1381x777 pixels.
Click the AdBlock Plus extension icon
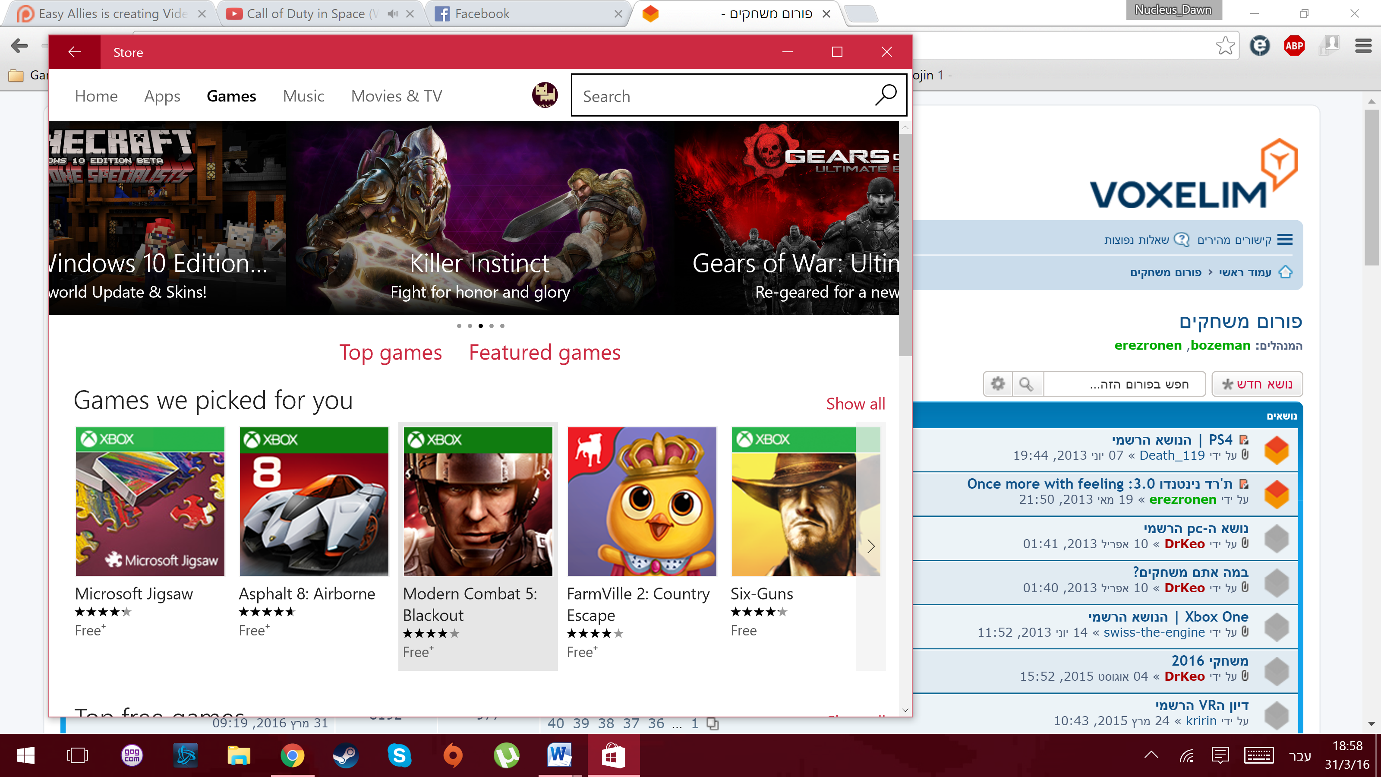(x=1294, y=46)
